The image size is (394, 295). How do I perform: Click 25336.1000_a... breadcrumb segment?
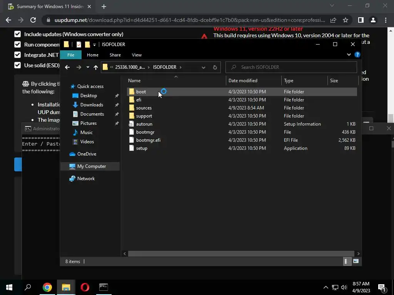point(130,67)
